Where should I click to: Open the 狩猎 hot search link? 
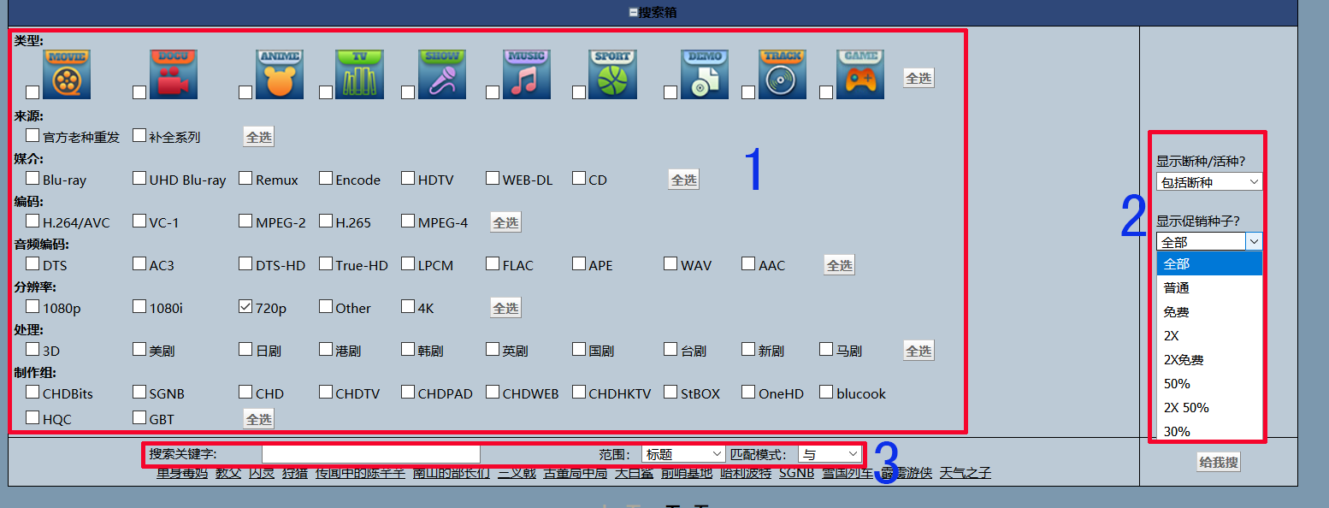pos(295,472)
